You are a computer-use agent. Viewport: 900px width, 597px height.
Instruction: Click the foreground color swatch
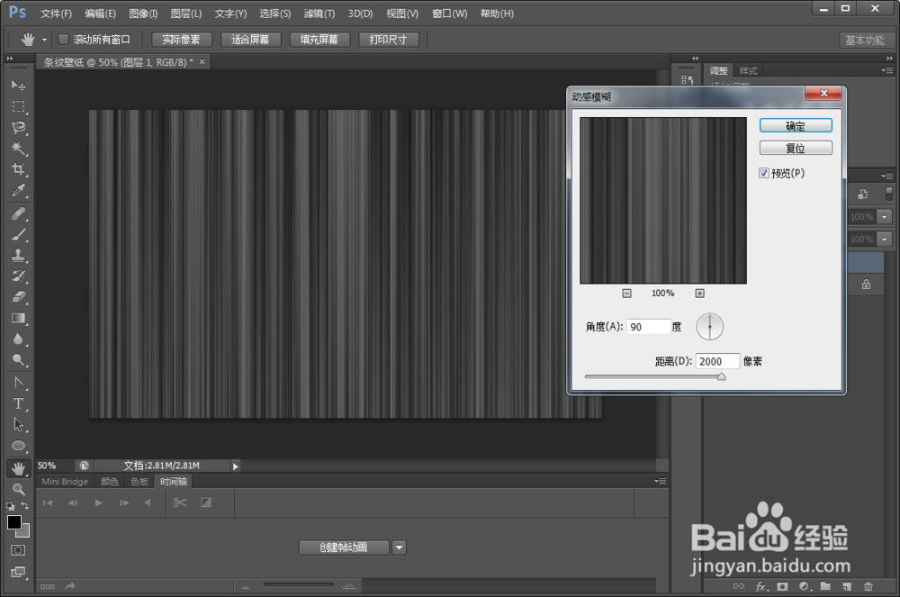[x=14, y=521]
